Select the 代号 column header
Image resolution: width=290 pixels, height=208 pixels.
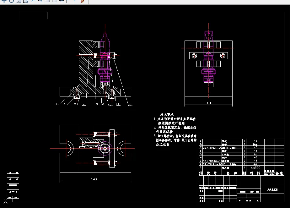(212, 173)
